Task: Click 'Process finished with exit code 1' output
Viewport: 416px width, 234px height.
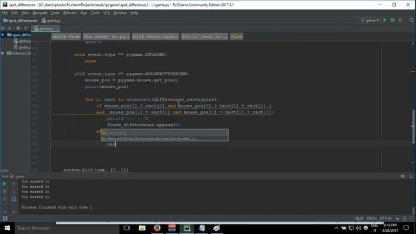Action: click(57, 207)
